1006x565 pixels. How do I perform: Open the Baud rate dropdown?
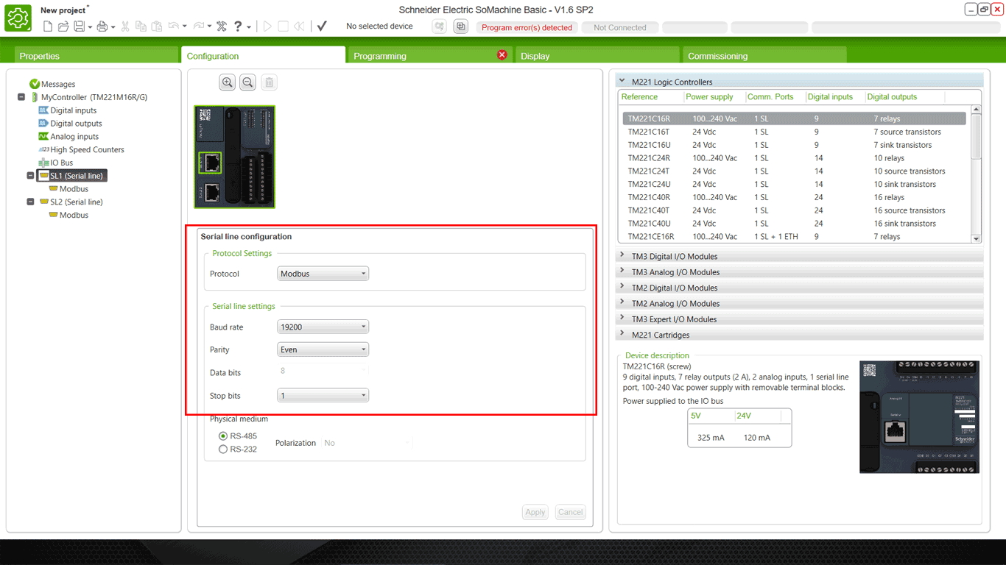point(323,327)
